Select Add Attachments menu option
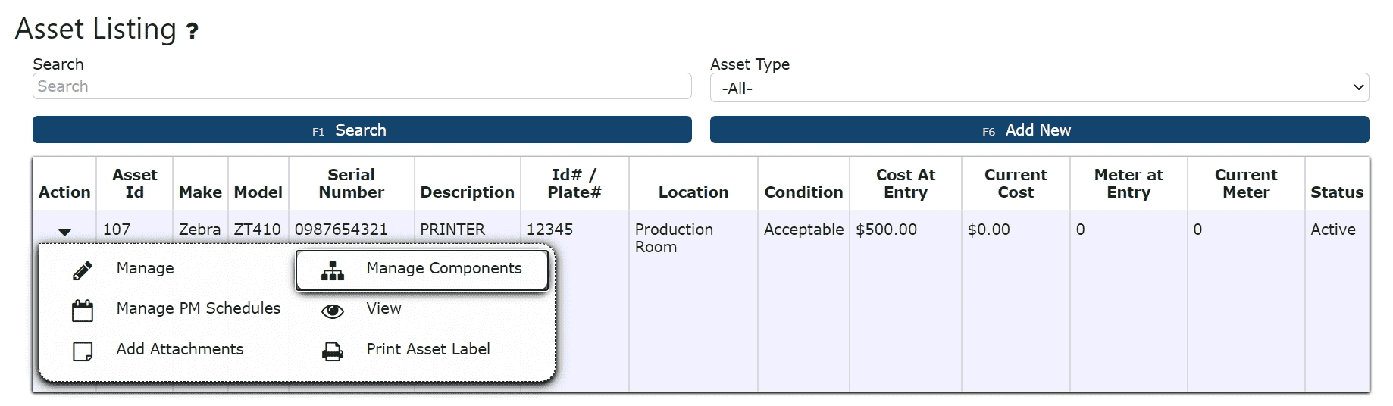Screen dimensions: 1393x406 pos(180,349)
